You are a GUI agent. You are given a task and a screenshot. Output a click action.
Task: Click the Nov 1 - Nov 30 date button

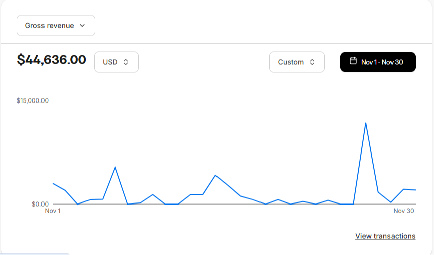click(x=378, y=62)
